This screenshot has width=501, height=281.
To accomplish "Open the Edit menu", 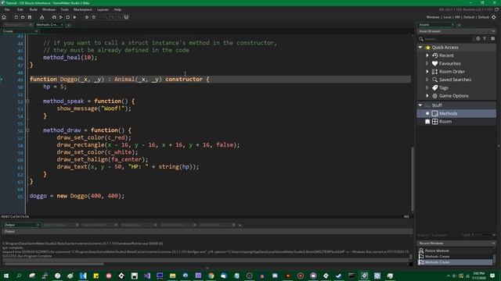I will click(20, 9).
